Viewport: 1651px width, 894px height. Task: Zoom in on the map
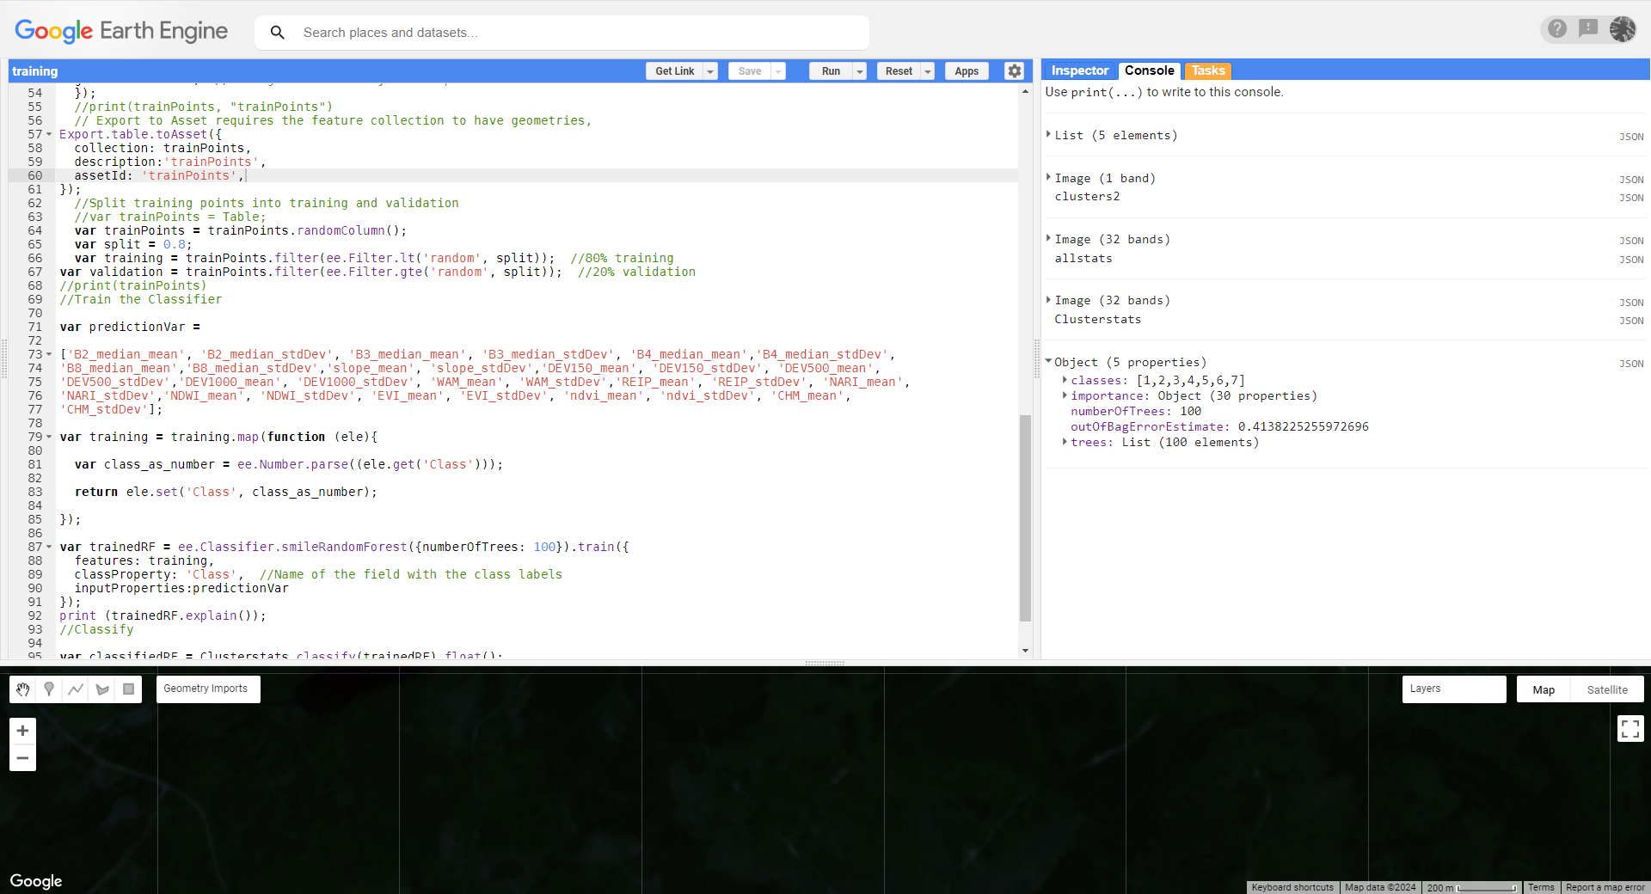pyautogui.click(x=22, y=731)
